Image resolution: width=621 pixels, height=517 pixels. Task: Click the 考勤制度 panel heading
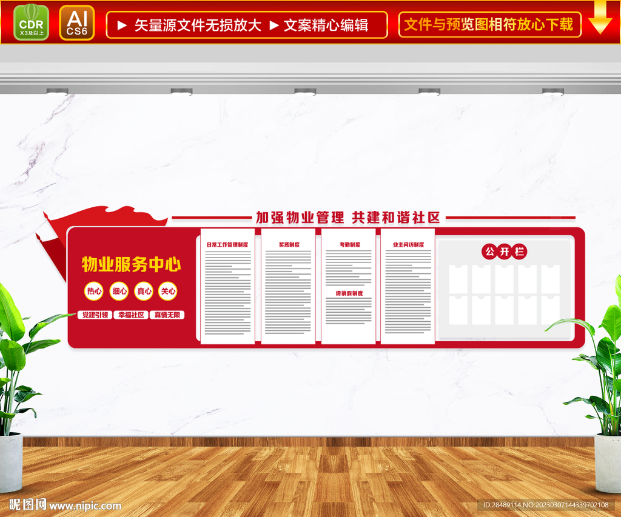click(350, 245)
